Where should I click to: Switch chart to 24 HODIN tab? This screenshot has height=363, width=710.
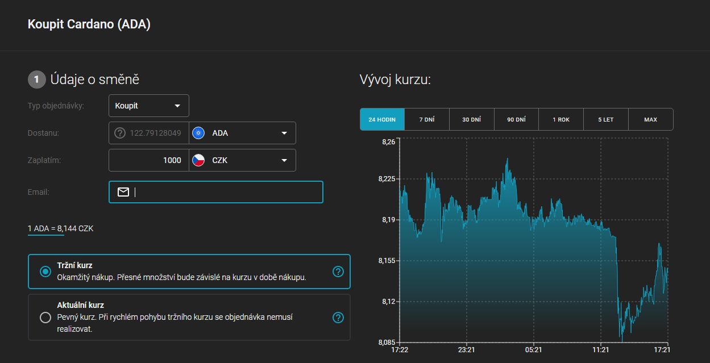382,119
